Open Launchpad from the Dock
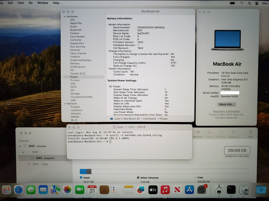Image resolution: width=269 pixels, height=201 pixels. click(7, 190)
